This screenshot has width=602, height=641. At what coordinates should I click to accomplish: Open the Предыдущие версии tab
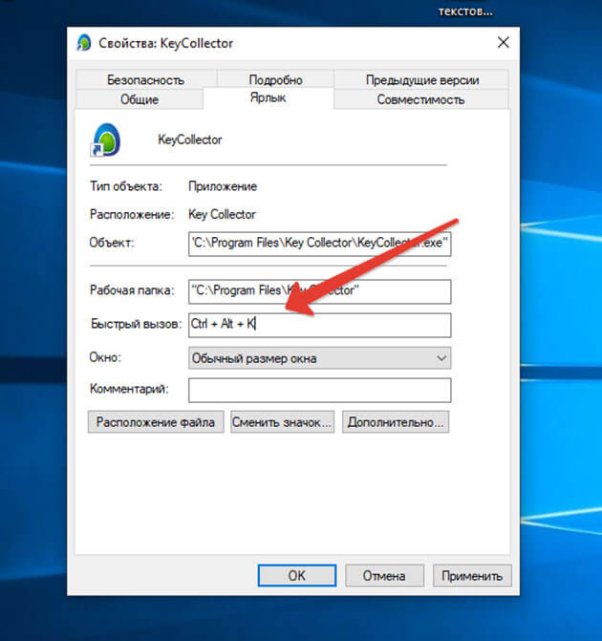(421, 79)
